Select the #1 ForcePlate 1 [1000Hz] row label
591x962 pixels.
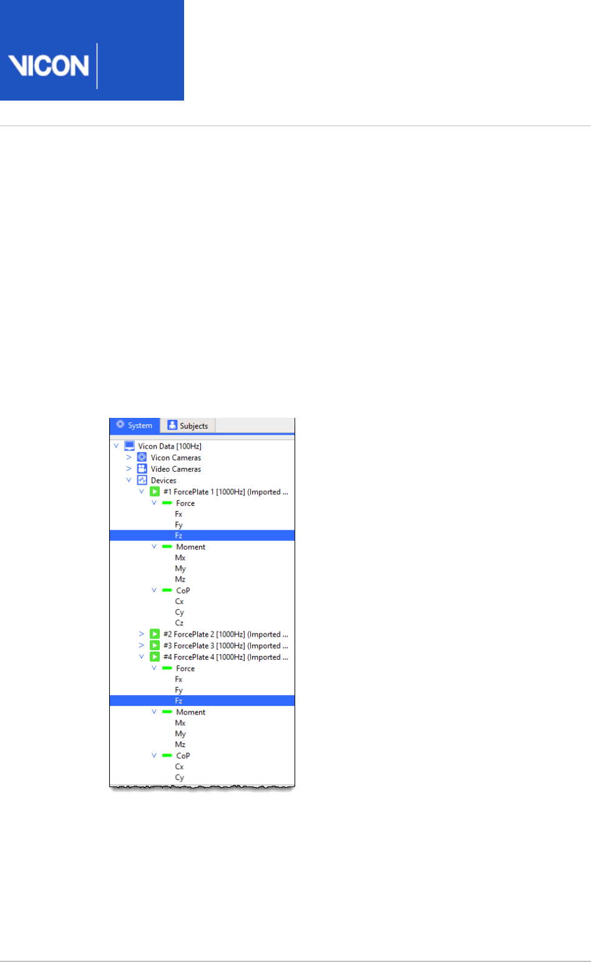(225, 492)
